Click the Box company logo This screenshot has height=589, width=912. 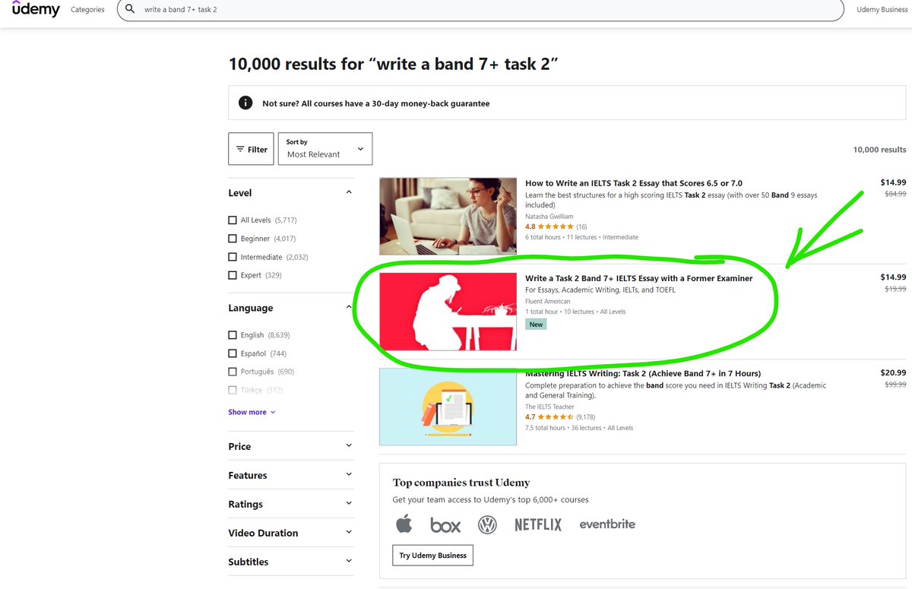tap(445, 524)
